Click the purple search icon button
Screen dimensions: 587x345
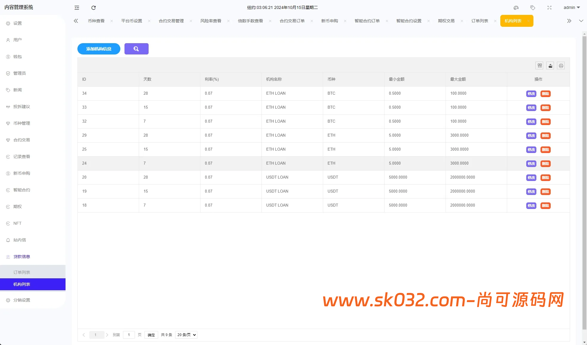136,49
